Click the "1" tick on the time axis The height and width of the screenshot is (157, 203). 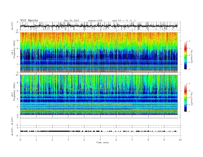pyautogui.click(x=36, y=140)
